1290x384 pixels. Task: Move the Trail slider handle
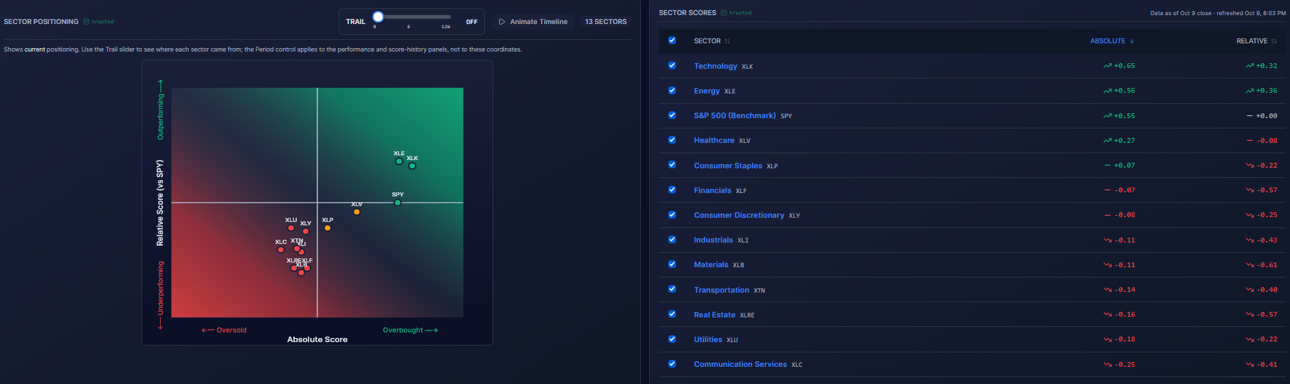(378, 16)
